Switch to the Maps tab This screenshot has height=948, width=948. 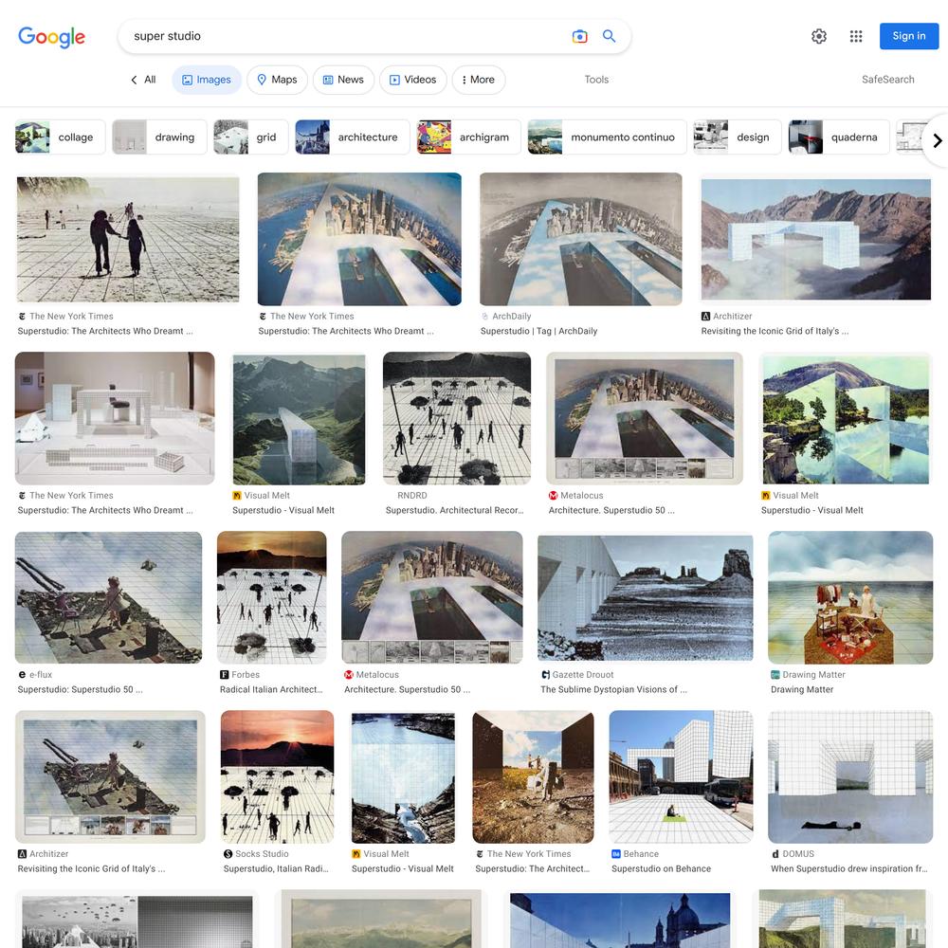[277, 80]
